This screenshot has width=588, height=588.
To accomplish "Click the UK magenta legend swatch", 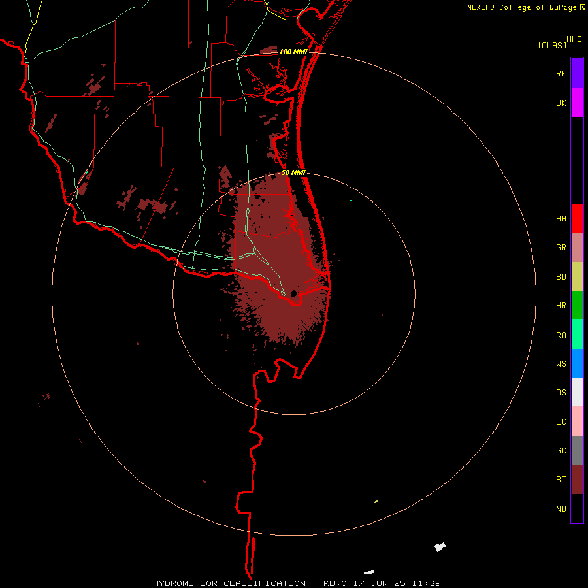I will point(577,103).
